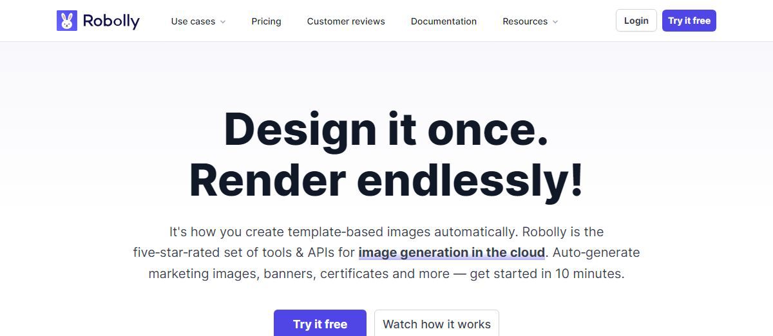Viewport: 773px width, 336px height.
Task: Click the 'image generation in the cloud' link
Action: click(452, 252)
